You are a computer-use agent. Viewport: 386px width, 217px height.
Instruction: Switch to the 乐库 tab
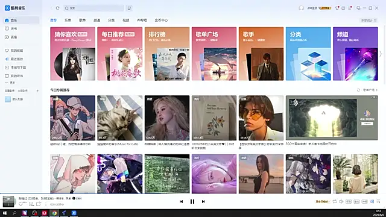(68, 20)
